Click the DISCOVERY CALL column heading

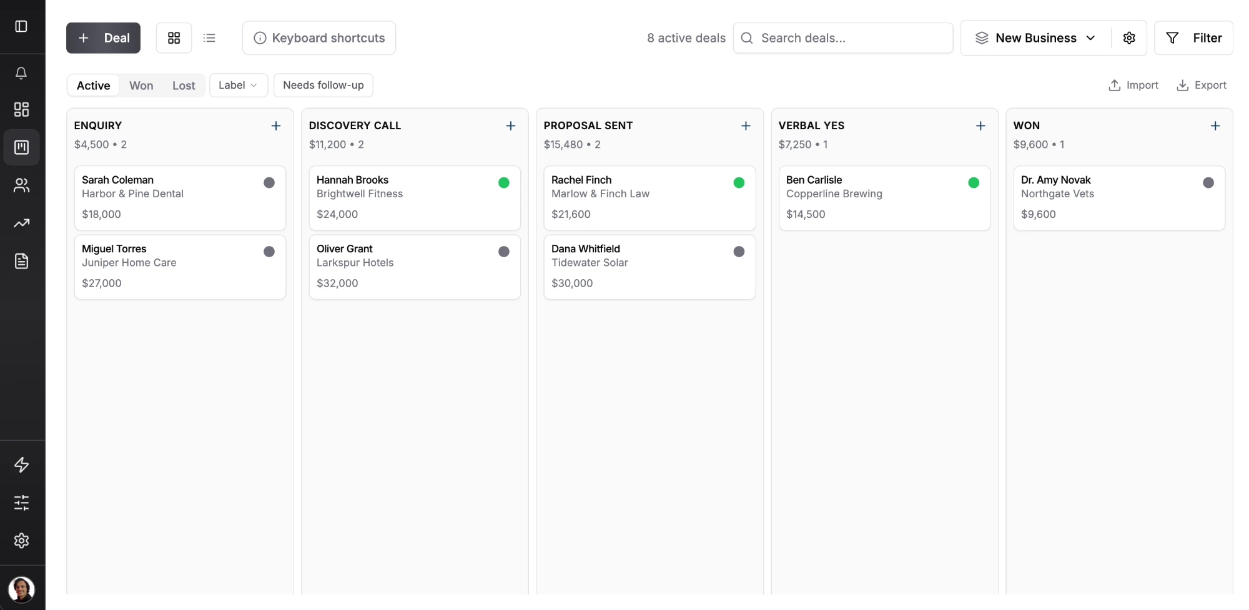[x=355, y=125]
